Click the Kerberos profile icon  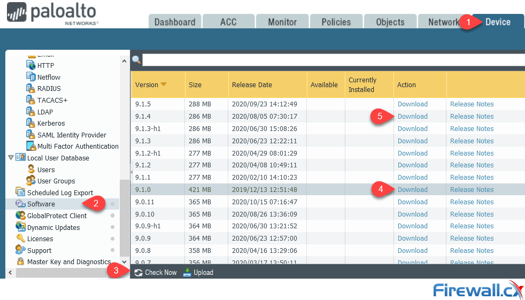click(31, 123)
